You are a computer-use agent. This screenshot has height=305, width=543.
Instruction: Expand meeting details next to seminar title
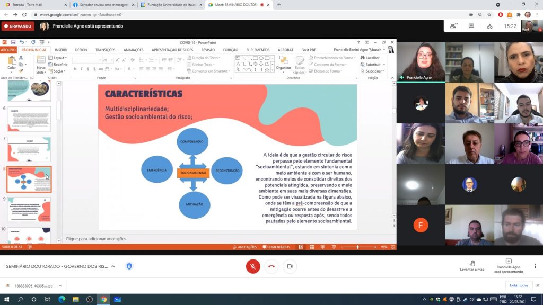pos(113,266)
